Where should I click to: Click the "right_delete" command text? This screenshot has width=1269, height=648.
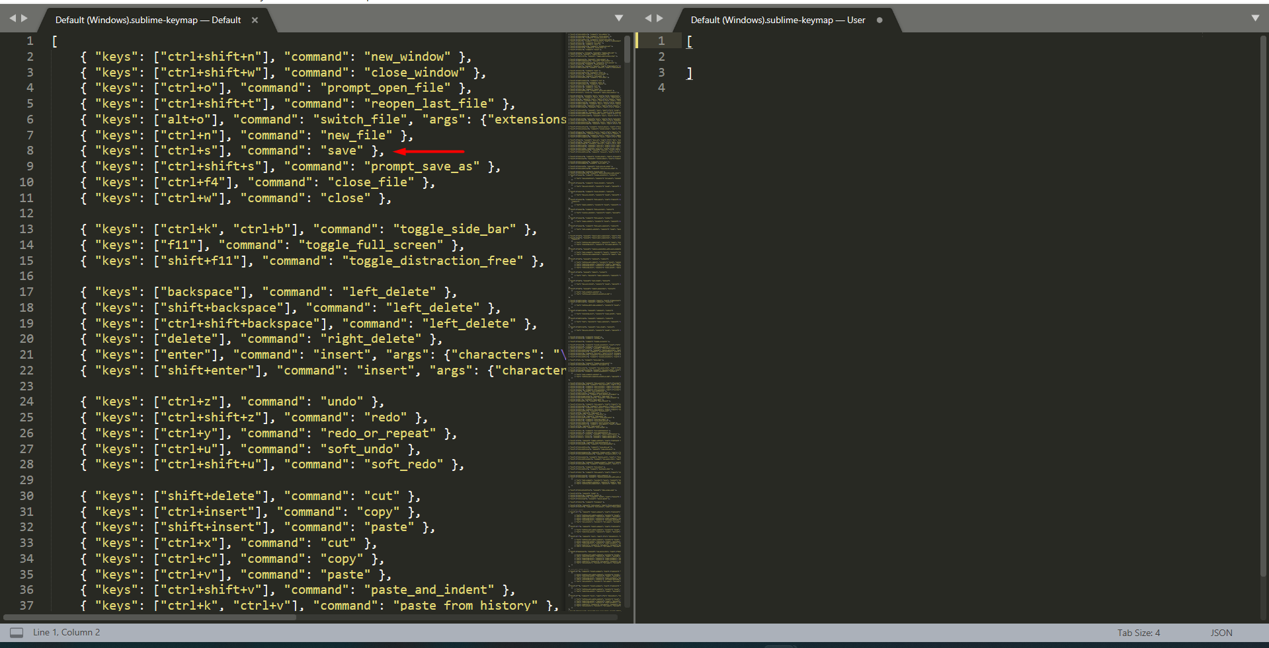tap(371, 339)
